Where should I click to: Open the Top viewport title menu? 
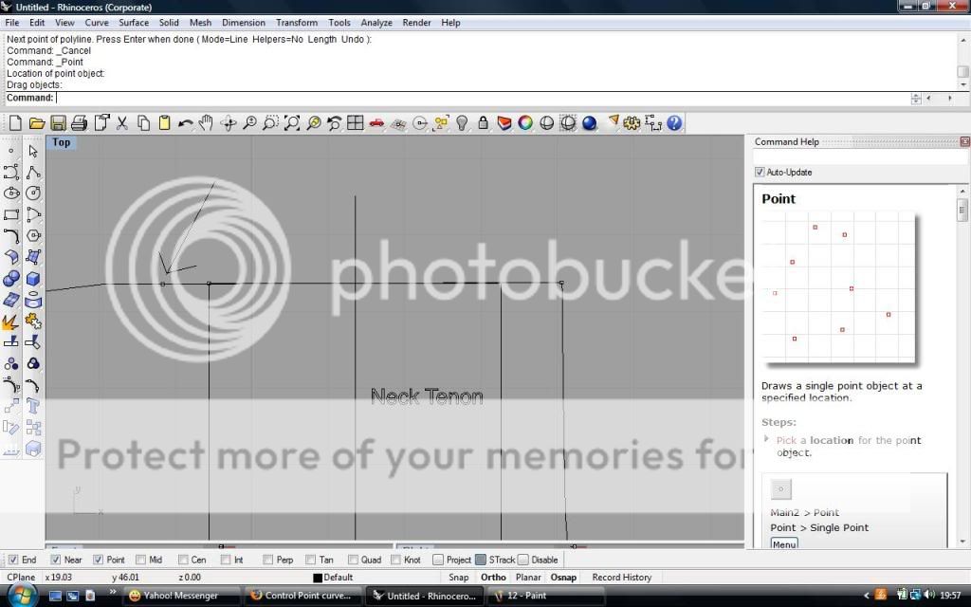point(61,142)
